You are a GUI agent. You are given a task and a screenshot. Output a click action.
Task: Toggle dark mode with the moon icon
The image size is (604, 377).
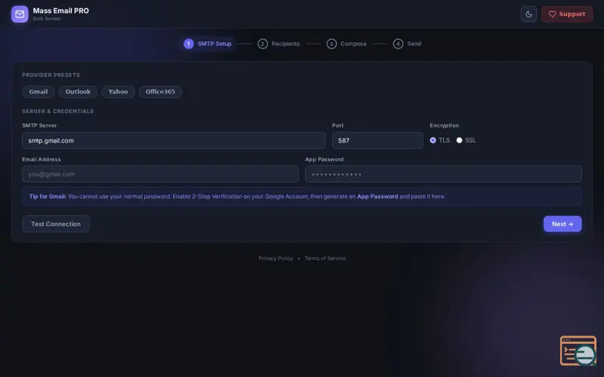[528, 14]
